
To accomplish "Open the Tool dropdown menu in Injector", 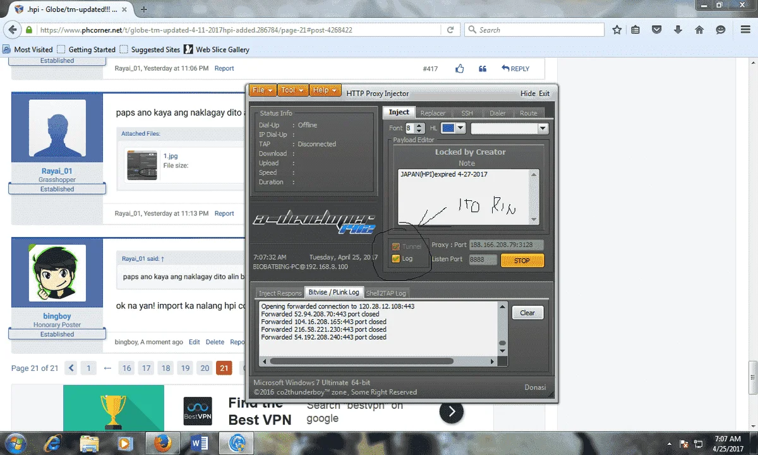I will point(293,90).
